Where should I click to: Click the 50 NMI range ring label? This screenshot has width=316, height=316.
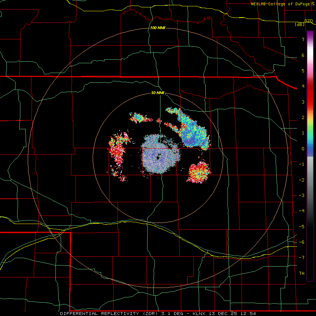click(158, 93)
